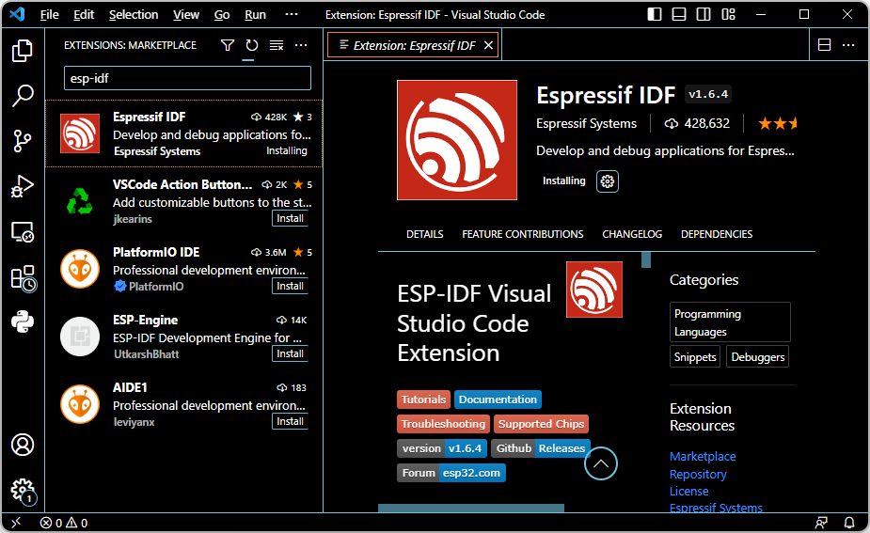This screenshot has width=870, height=533.
Task: Refresh the extensions list
Action: pos(252,45)
